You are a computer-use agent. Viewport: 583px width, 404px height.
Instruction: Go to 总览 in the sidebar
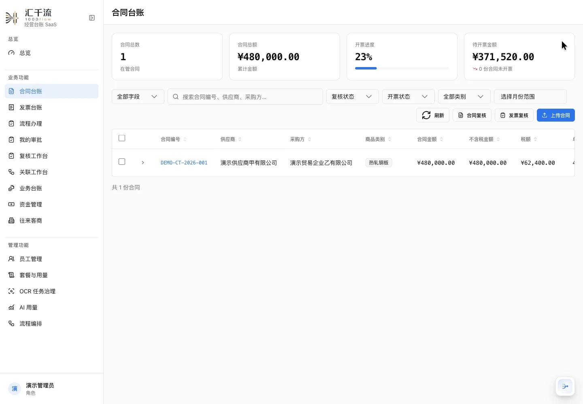[x=51, y=53]
